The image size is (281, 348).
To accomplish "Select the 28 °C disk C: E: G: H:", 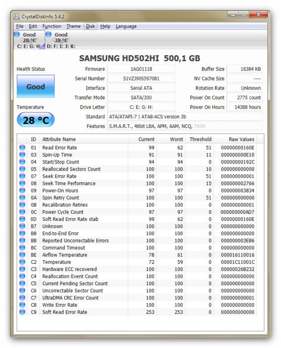I will (x=29, y=40).
